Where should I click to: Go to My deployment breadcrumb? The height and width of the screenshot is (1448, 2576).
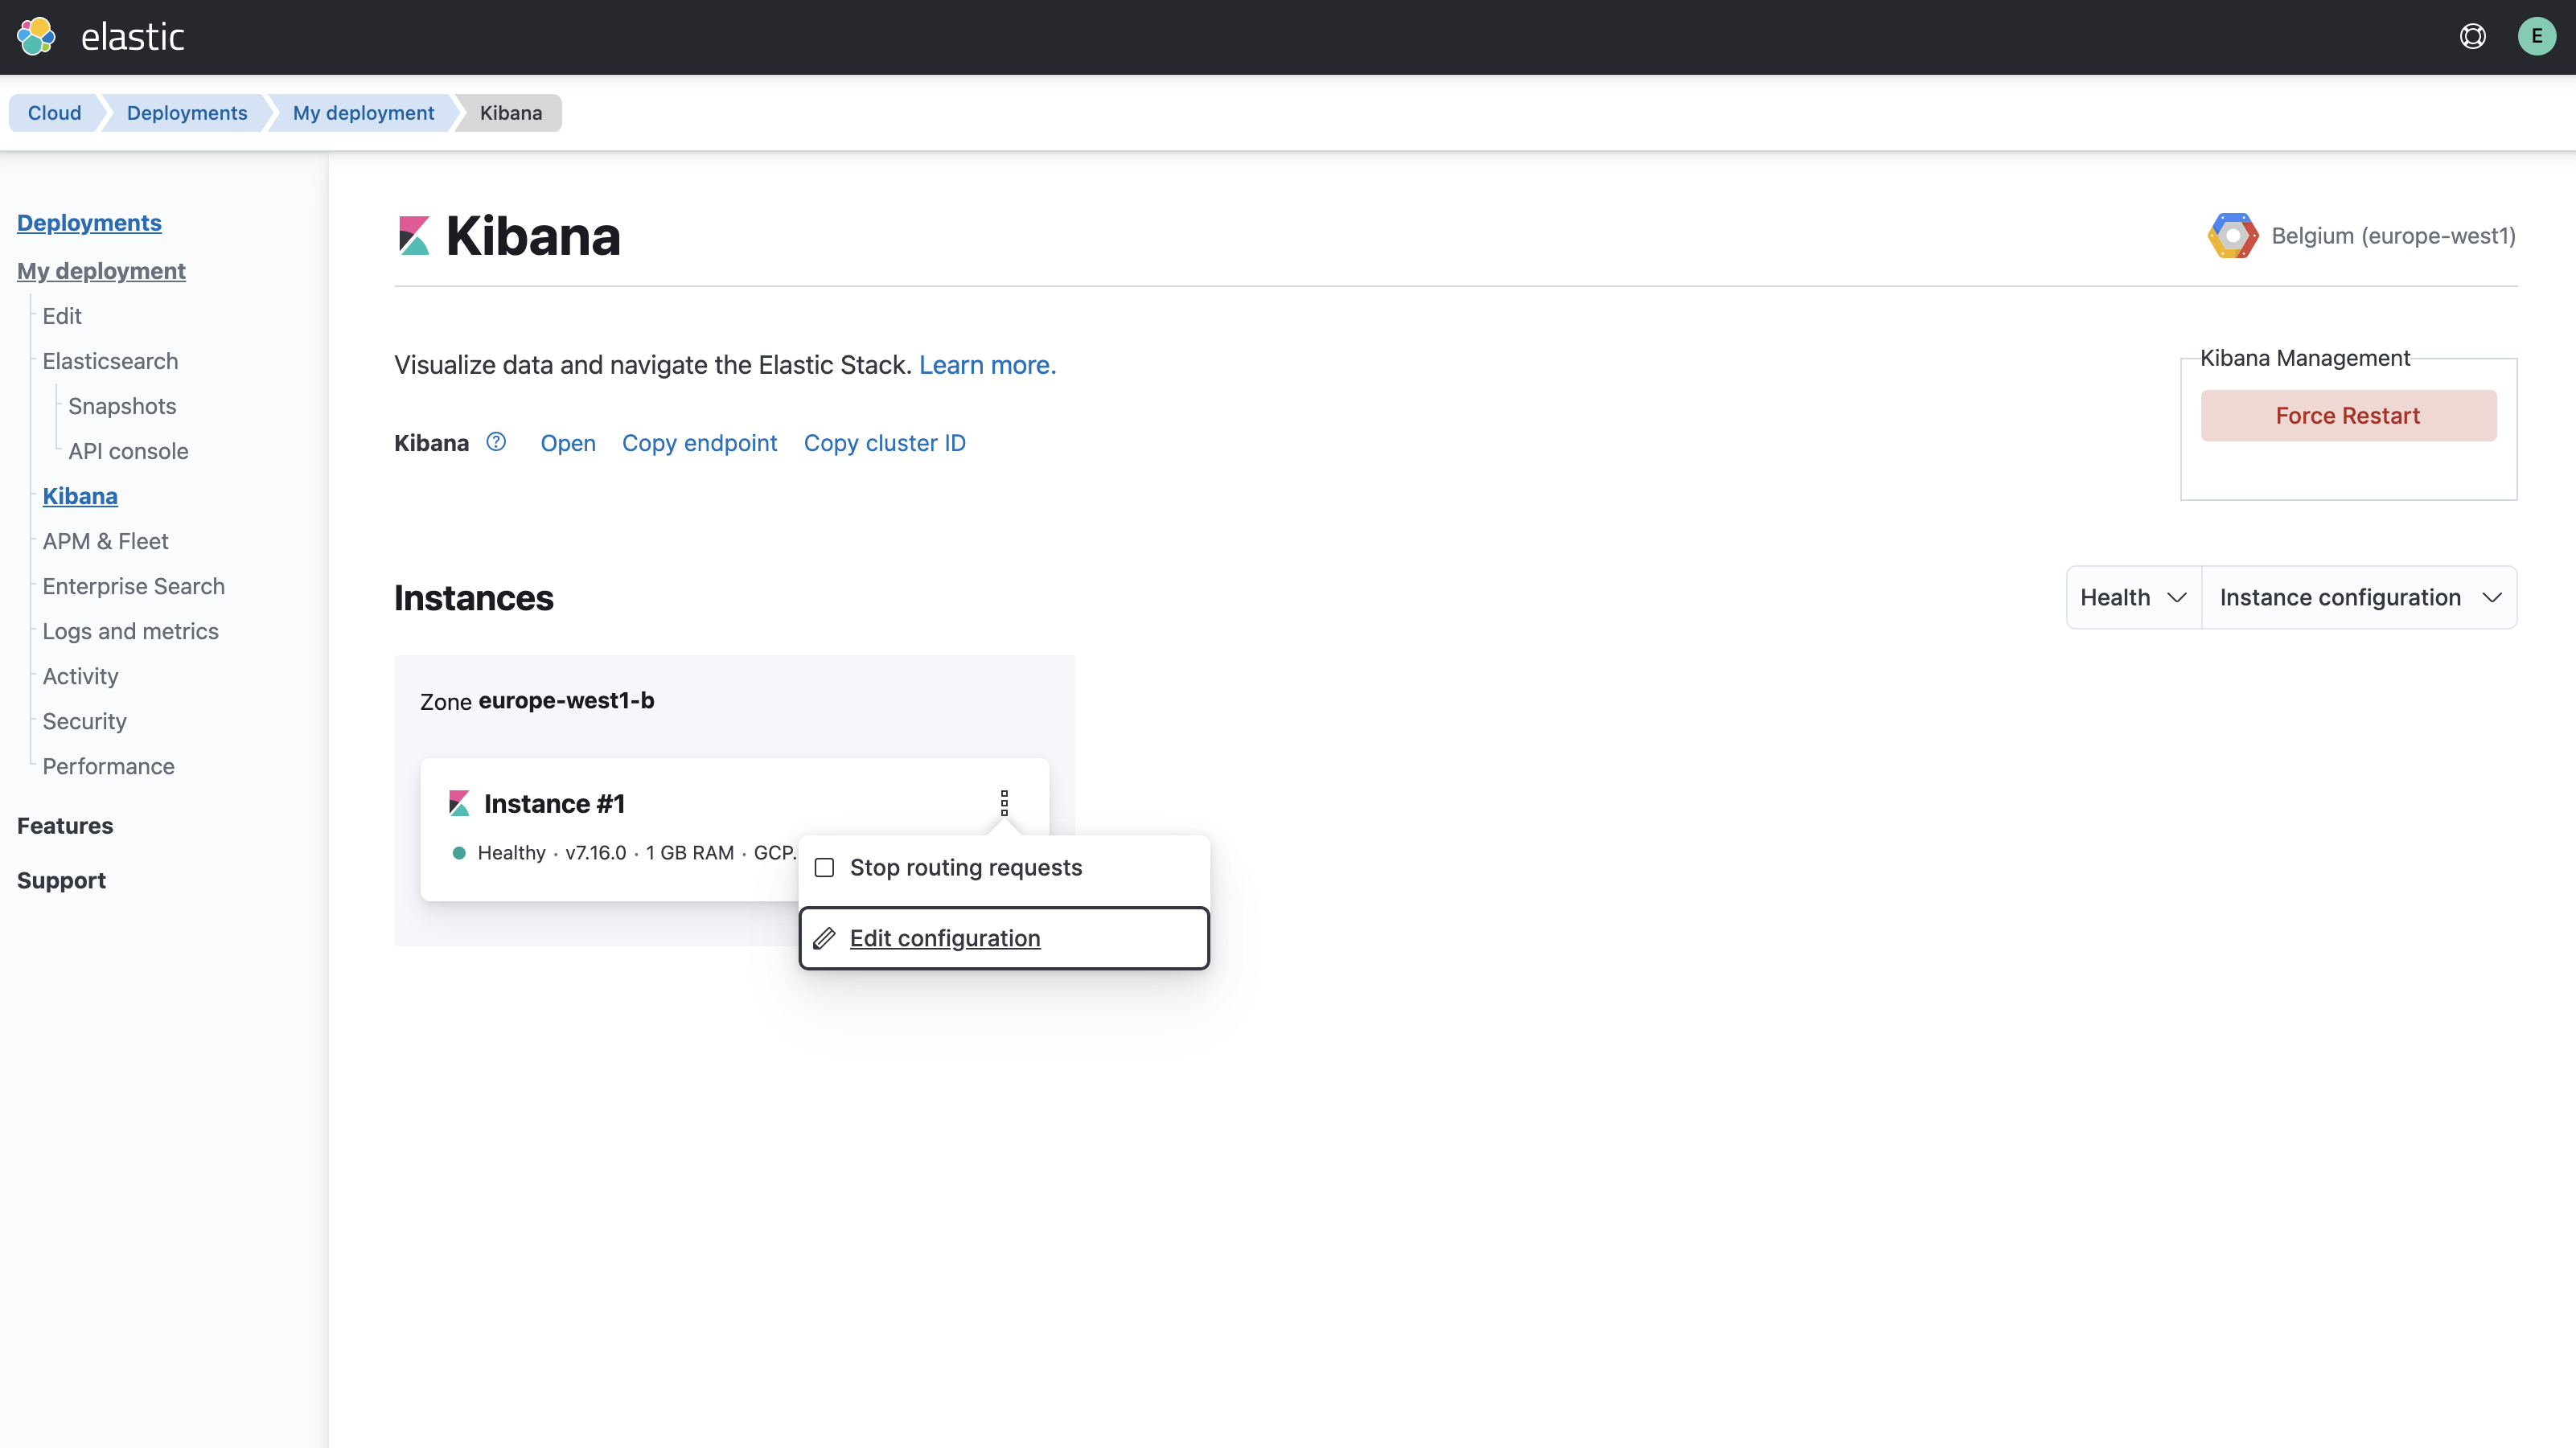[363, 113]
